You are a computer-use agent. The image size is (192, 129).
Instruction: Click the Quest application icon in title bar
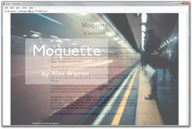coord(4,4)
